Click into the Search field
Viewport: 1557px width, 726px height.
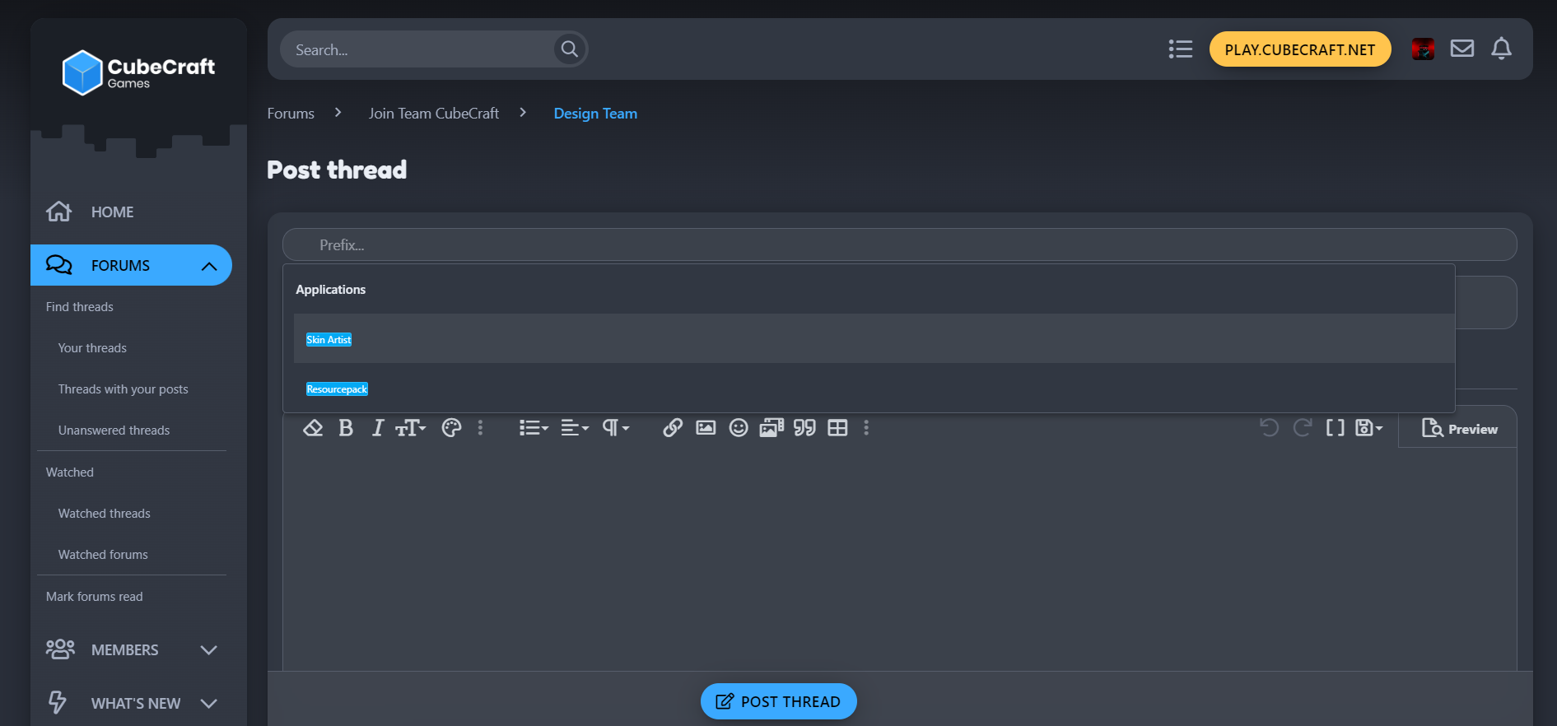[x=420, y=49]
